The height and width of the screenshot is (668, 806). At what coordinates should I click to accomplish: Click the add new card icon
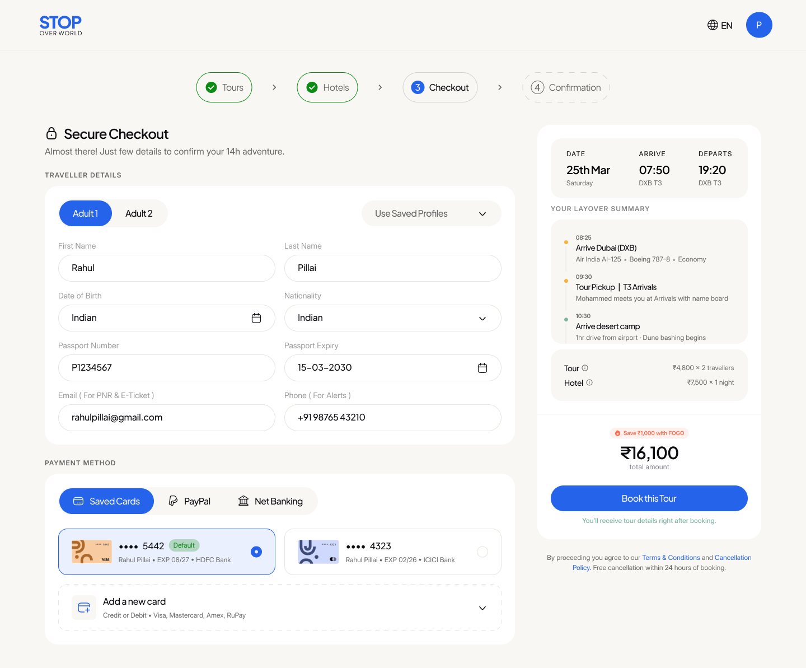(x=84, y=608)
